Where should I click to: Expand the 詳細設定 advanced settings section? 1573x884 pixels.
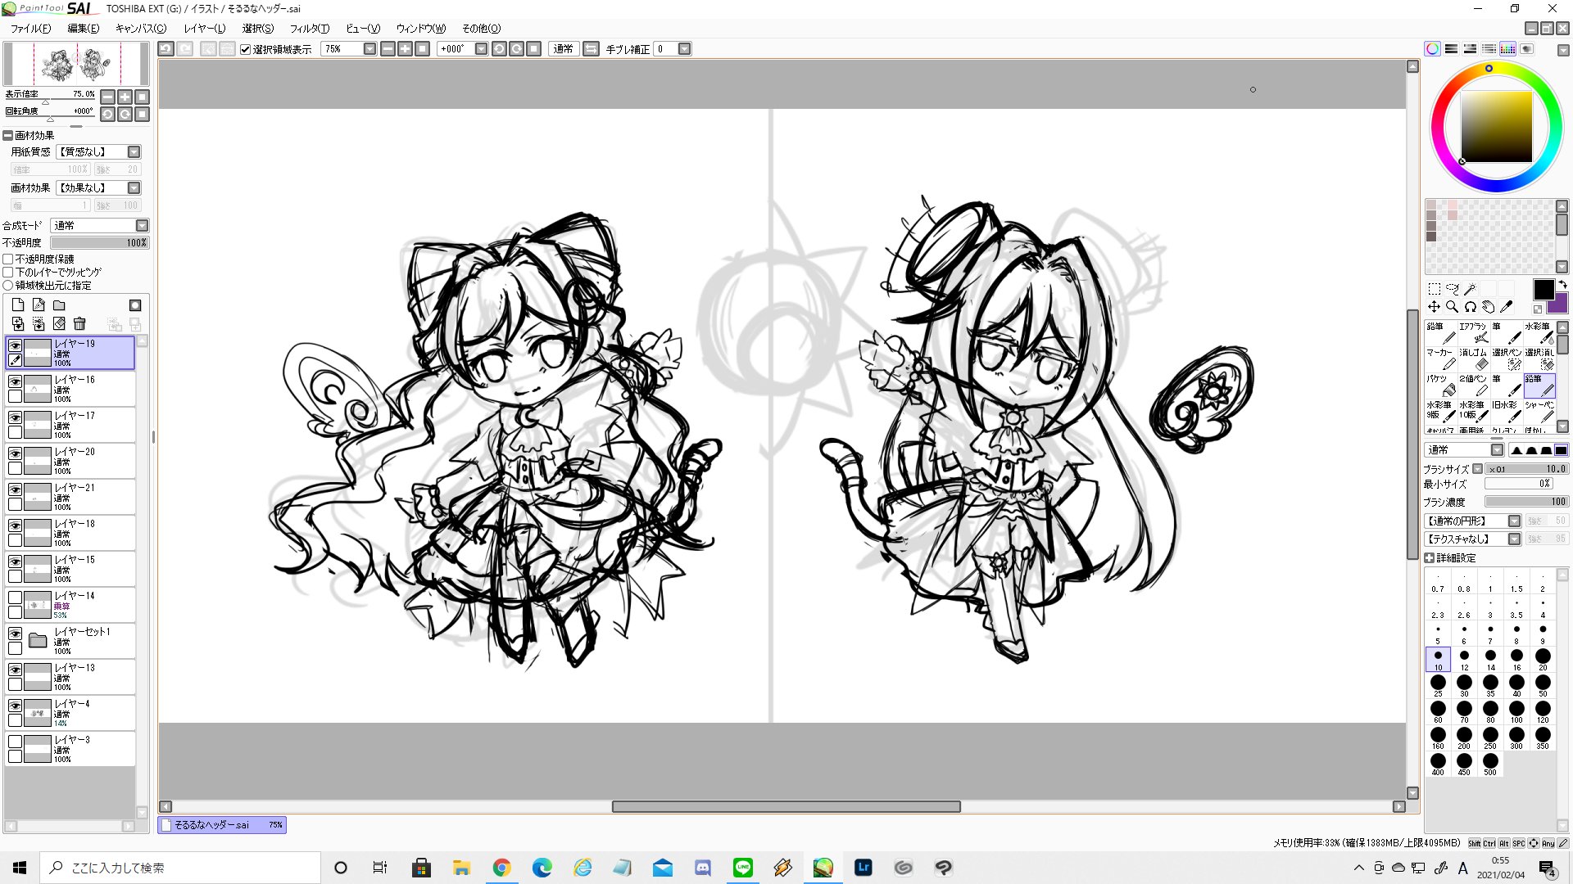(1430, 558)
